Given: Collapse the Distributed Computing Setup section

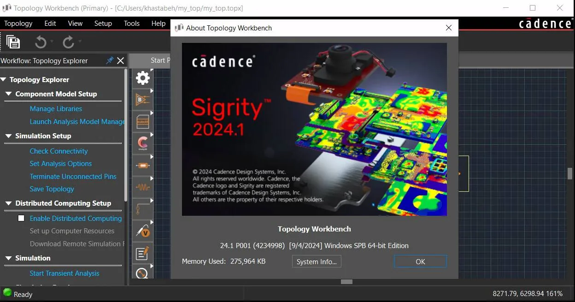Looking at the screenshot, I should [8, 203].
